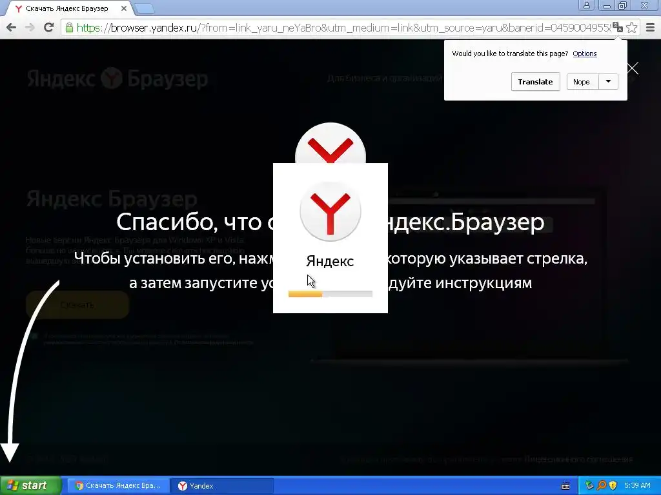Go back with the browser back arrow

pyautogui.click(x=11, y=28)
